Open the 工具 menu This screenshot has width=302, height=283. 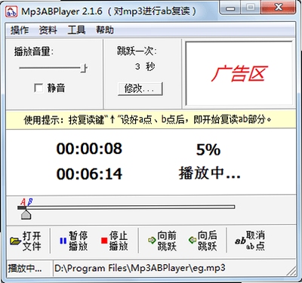(76, 30)
